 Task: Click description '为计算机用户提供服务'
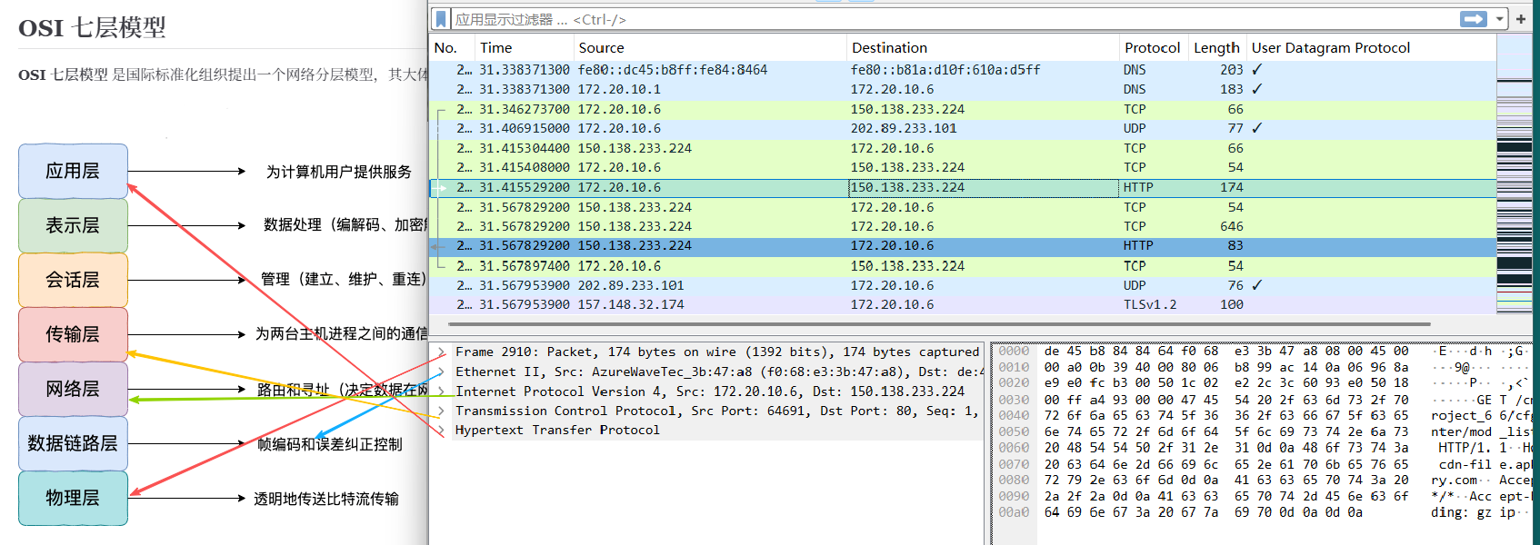[338, 172]
